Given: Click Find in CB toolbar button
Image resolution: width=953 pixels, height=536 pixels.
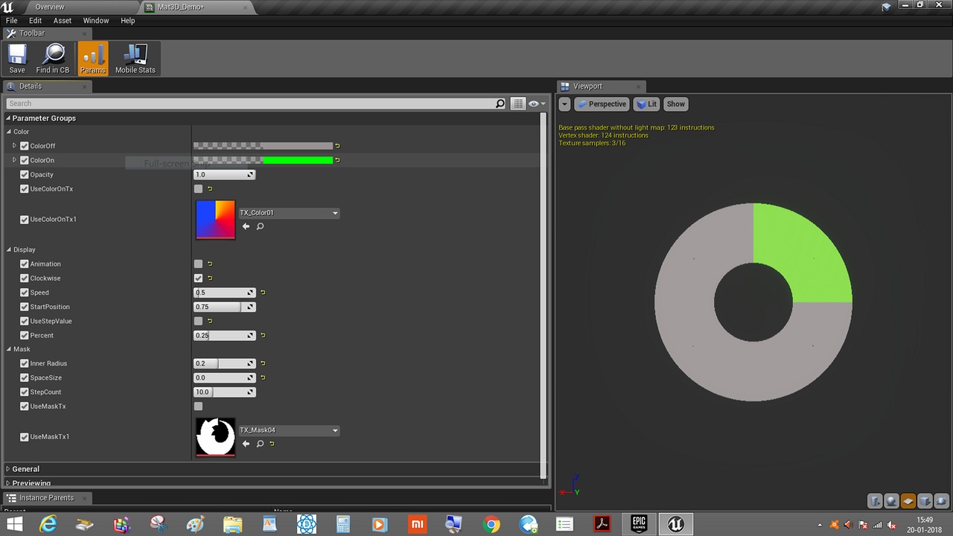Looking at the screenshot, I should (x=53, y=59).
